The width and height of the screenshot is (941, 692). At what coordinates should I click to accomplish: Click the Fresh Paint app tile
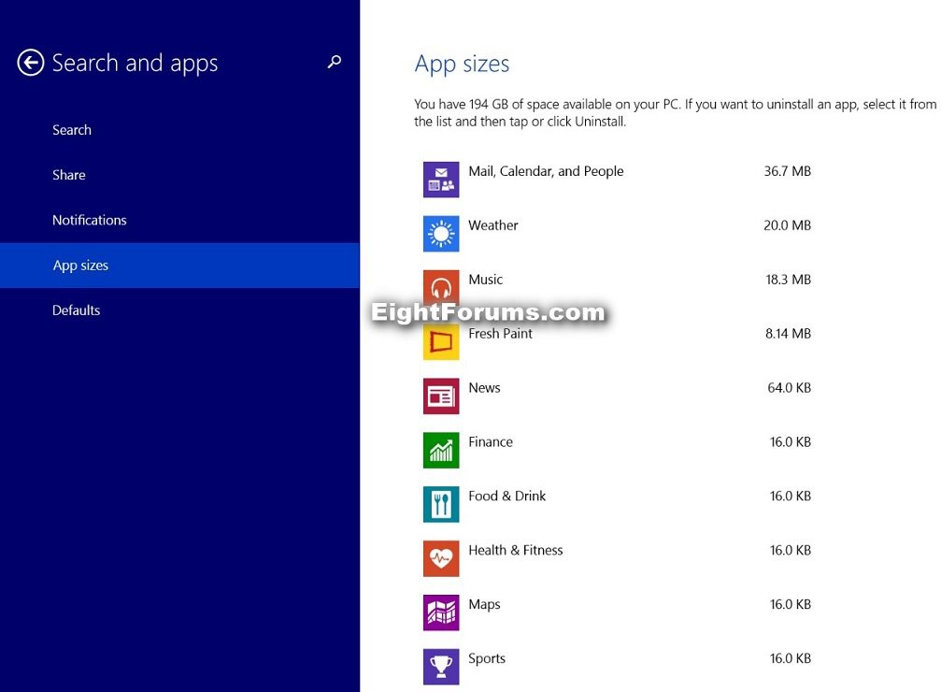point(440,341)
